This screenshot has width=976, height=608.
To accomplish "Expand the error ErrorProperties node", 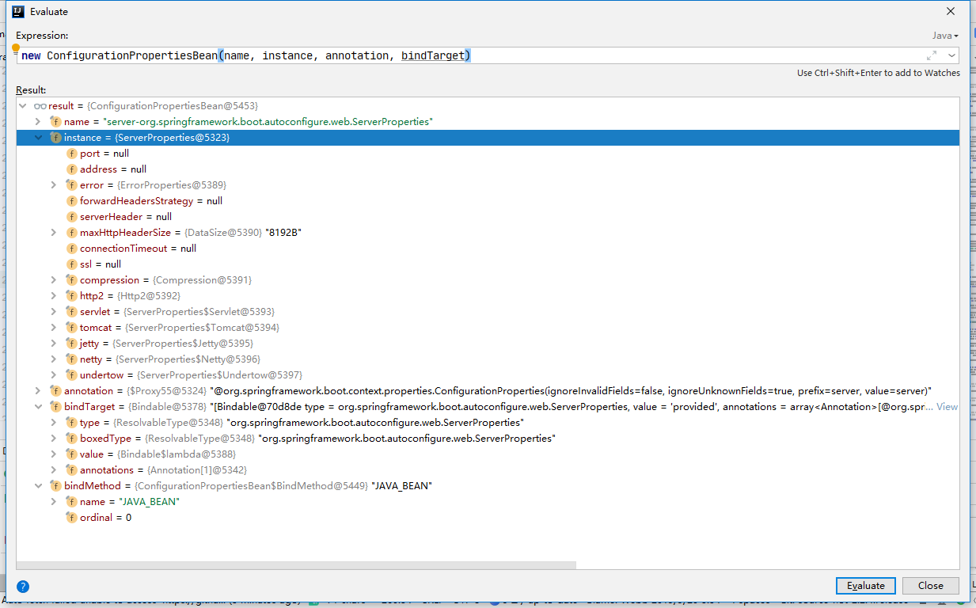I will coord(53,185).
